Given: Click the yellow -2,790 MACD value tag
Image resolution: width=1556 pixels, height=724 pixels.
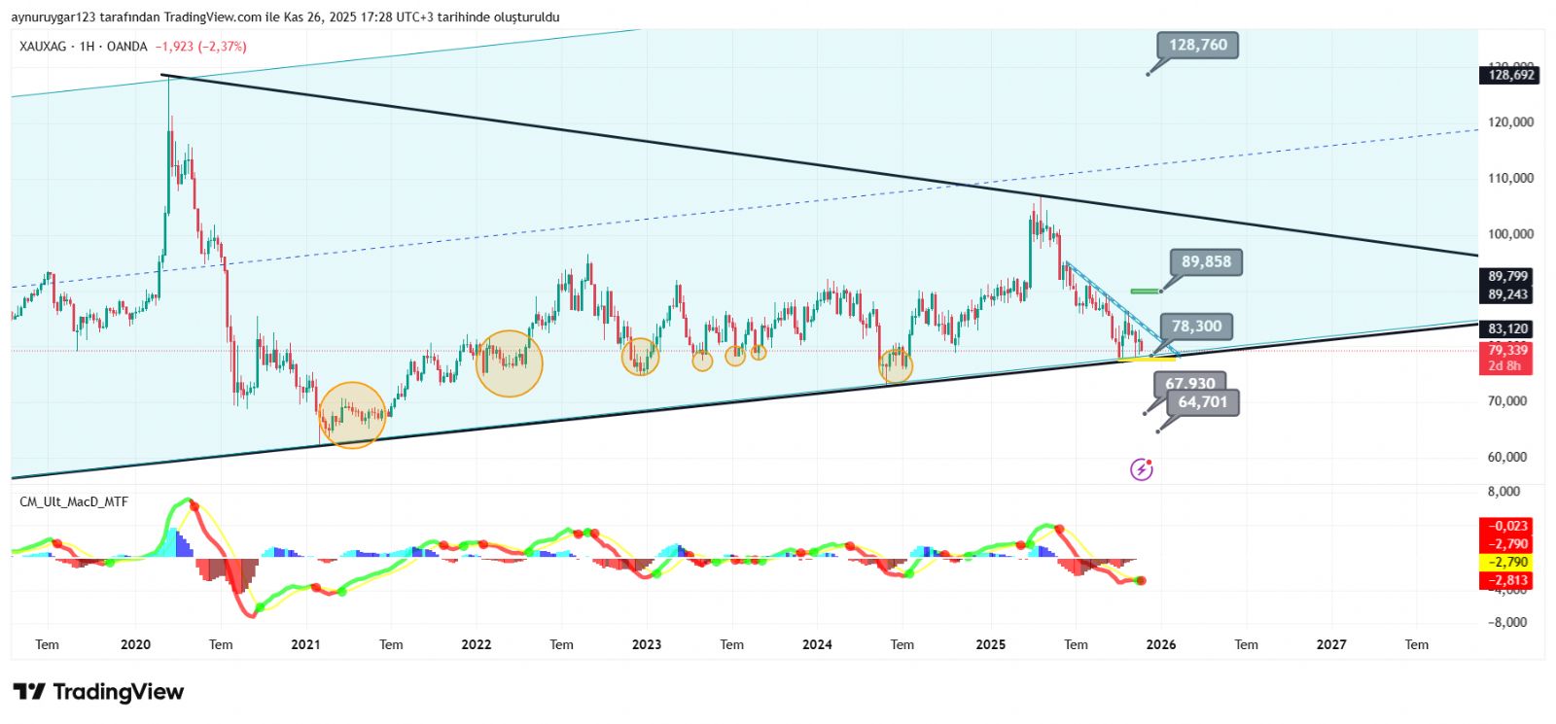Looking at the screenshot, I should coord(1506,563).
